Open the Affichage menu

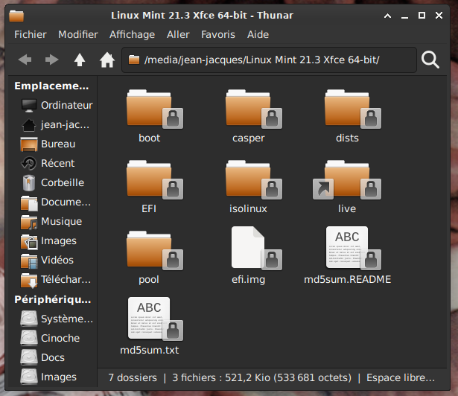(x=132, y=34)
